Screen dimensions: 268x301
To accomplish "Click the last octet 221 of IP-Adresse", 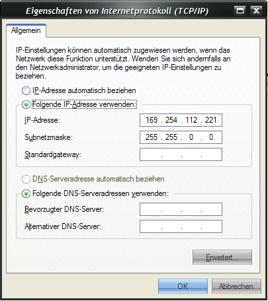I will [211, 120].
